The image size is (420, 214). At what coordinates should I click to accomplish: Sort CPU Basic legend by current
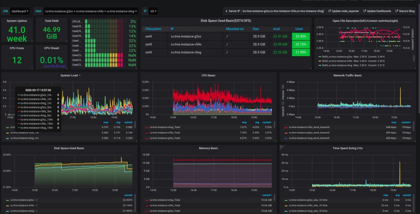267,122
